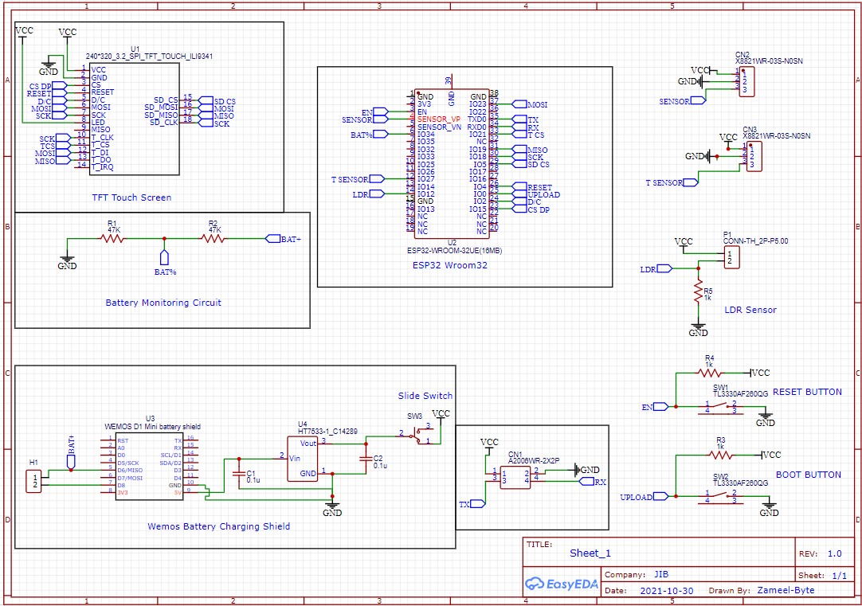The image size is (862, 606).
Task: Click the EasyEDA logo in title block
Action: click(561, 584)
